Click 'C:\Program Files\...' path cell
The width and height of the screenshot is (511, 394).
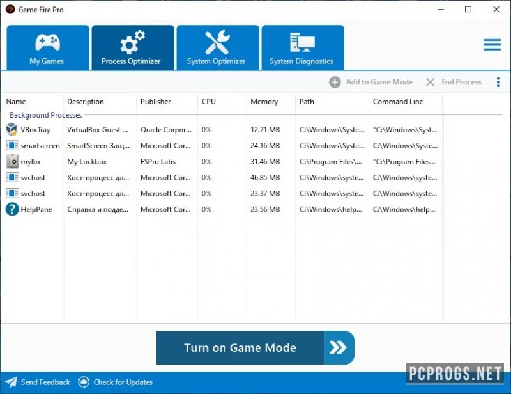tap(331, 162)
